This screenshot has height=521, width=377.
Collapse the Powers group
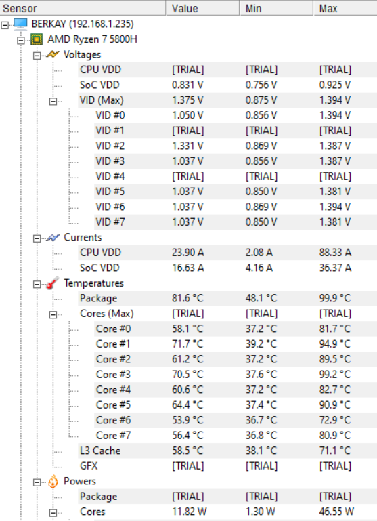click(37, 482)
